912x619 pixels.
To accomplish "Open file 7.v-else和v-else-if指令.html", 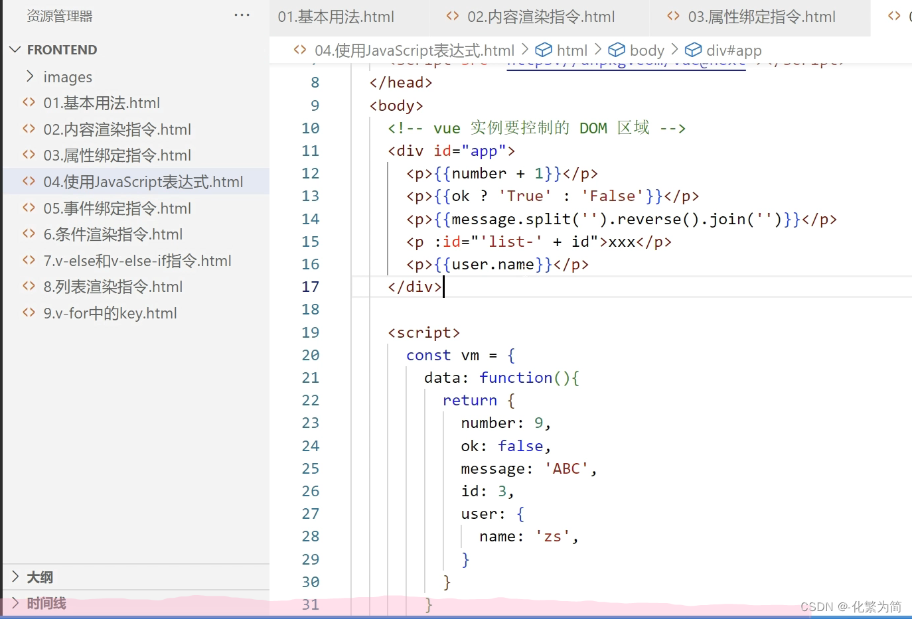I will [x=137, y=261].
